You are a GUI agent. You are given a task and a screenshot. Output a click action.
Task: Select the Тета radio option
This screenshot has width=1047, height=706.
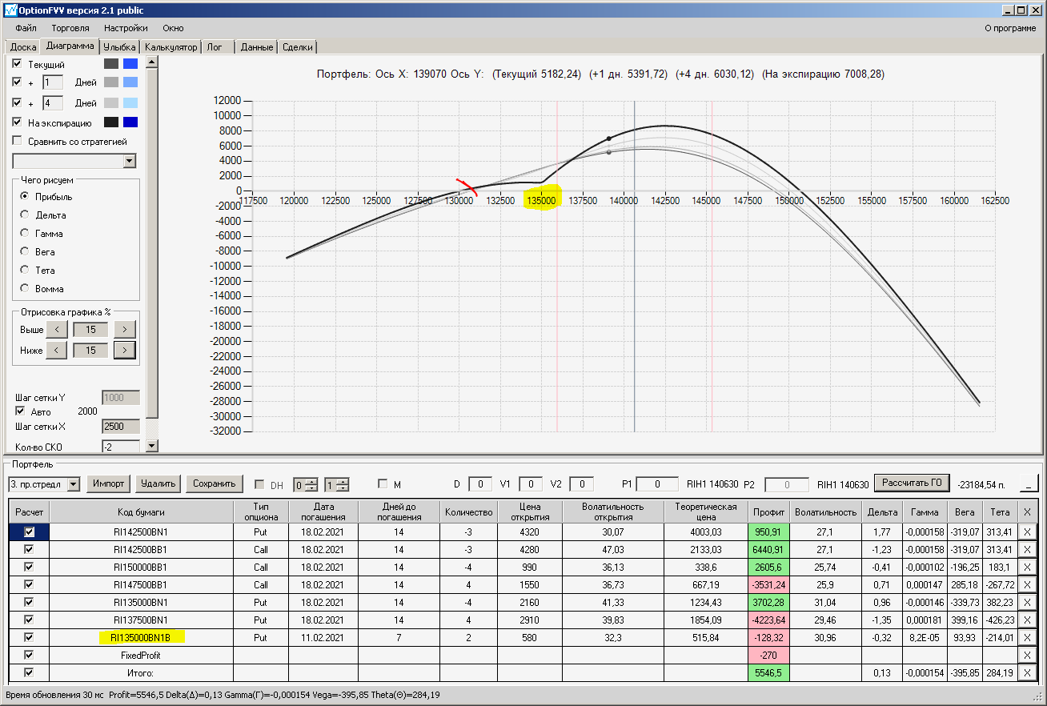[x=26, y=271]
